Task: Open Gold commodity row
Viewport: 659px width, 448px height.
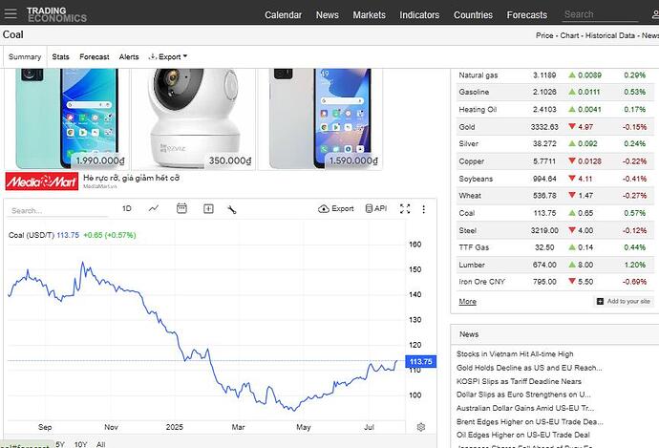Action: [555, 127]
